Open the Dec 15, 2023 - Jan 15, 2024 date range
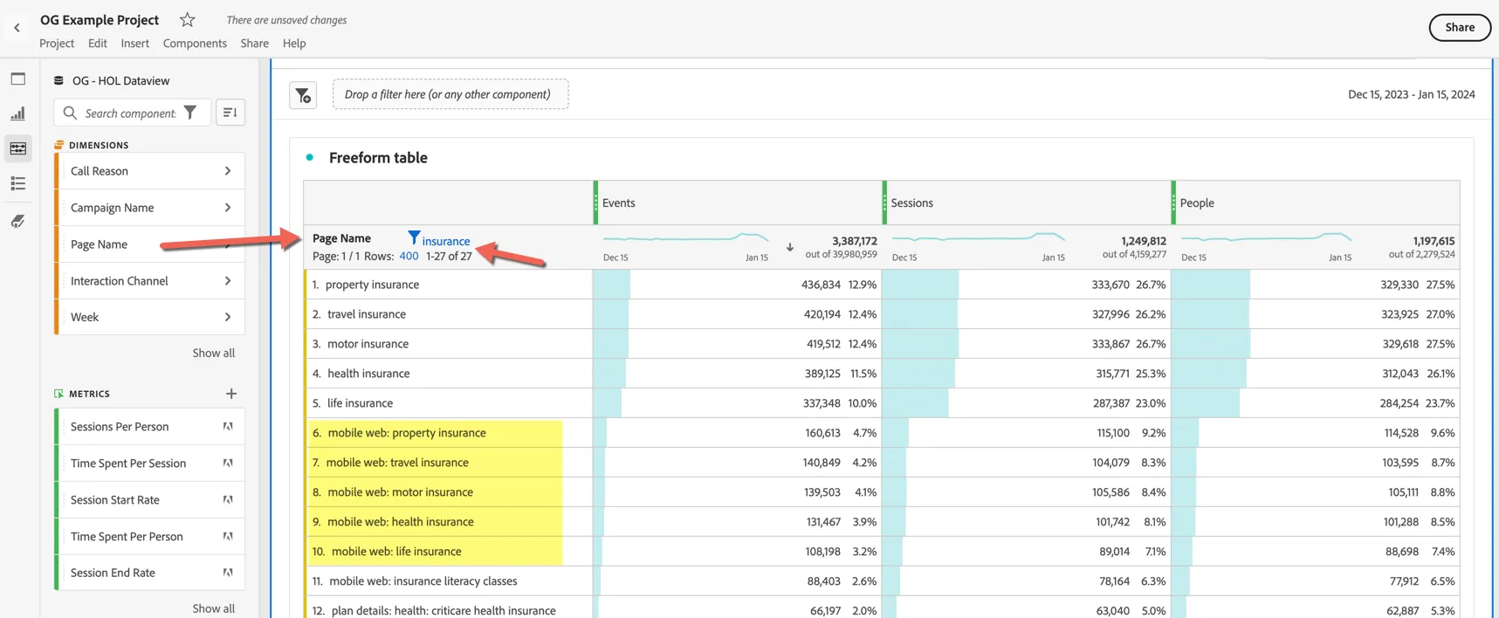Screen dimensions: 1499x618 (x=1412, y=94)
